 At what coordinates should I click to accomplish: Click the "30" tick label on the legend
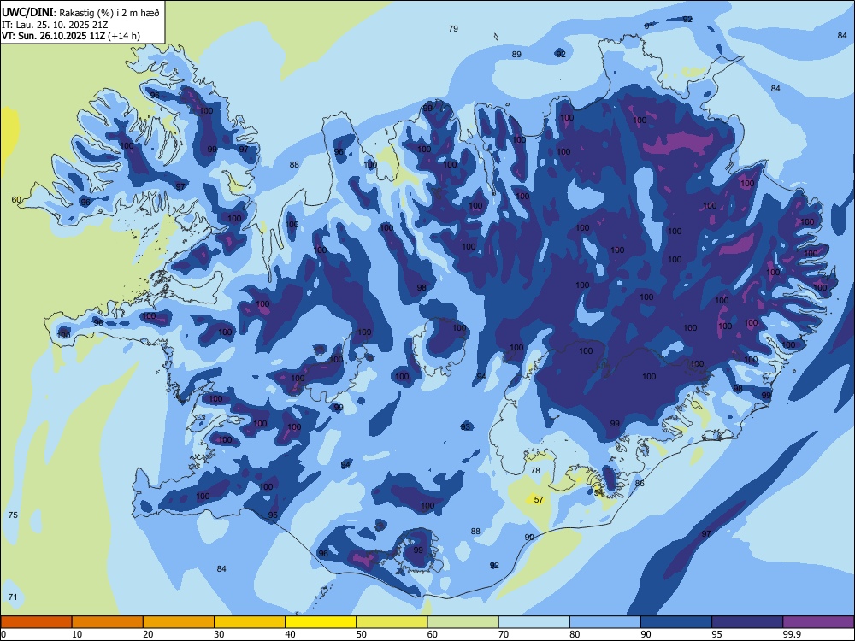click(219, 634)
